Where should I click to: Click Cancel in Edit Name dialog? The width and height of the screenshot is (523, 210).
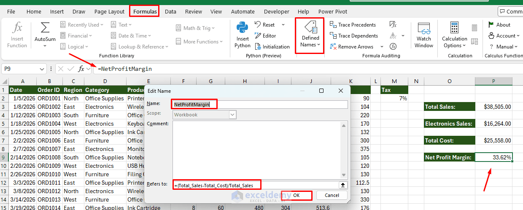332,195
